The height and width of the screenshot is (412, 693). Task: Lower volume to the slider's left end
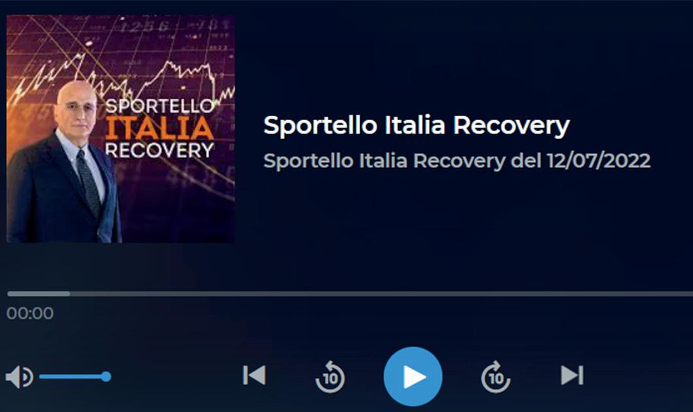click(41, 377)
